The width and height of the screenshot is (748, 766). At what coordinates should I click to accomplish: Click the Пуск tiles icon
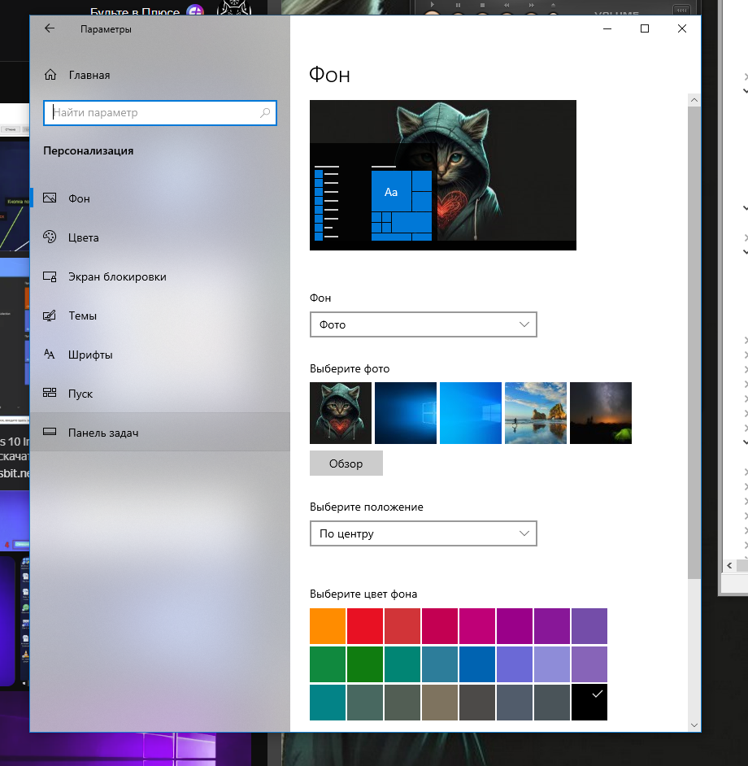(50, 393)
